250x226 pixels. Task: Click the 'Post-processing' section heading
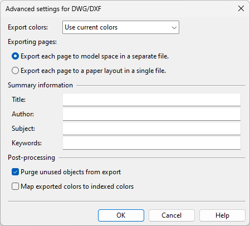[x=31, y=158]
